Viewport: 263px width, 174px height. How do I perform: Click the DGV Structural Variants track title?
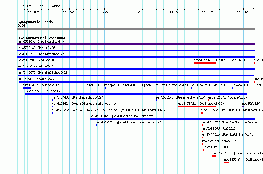pyautogui.click(x=41, y=38)
